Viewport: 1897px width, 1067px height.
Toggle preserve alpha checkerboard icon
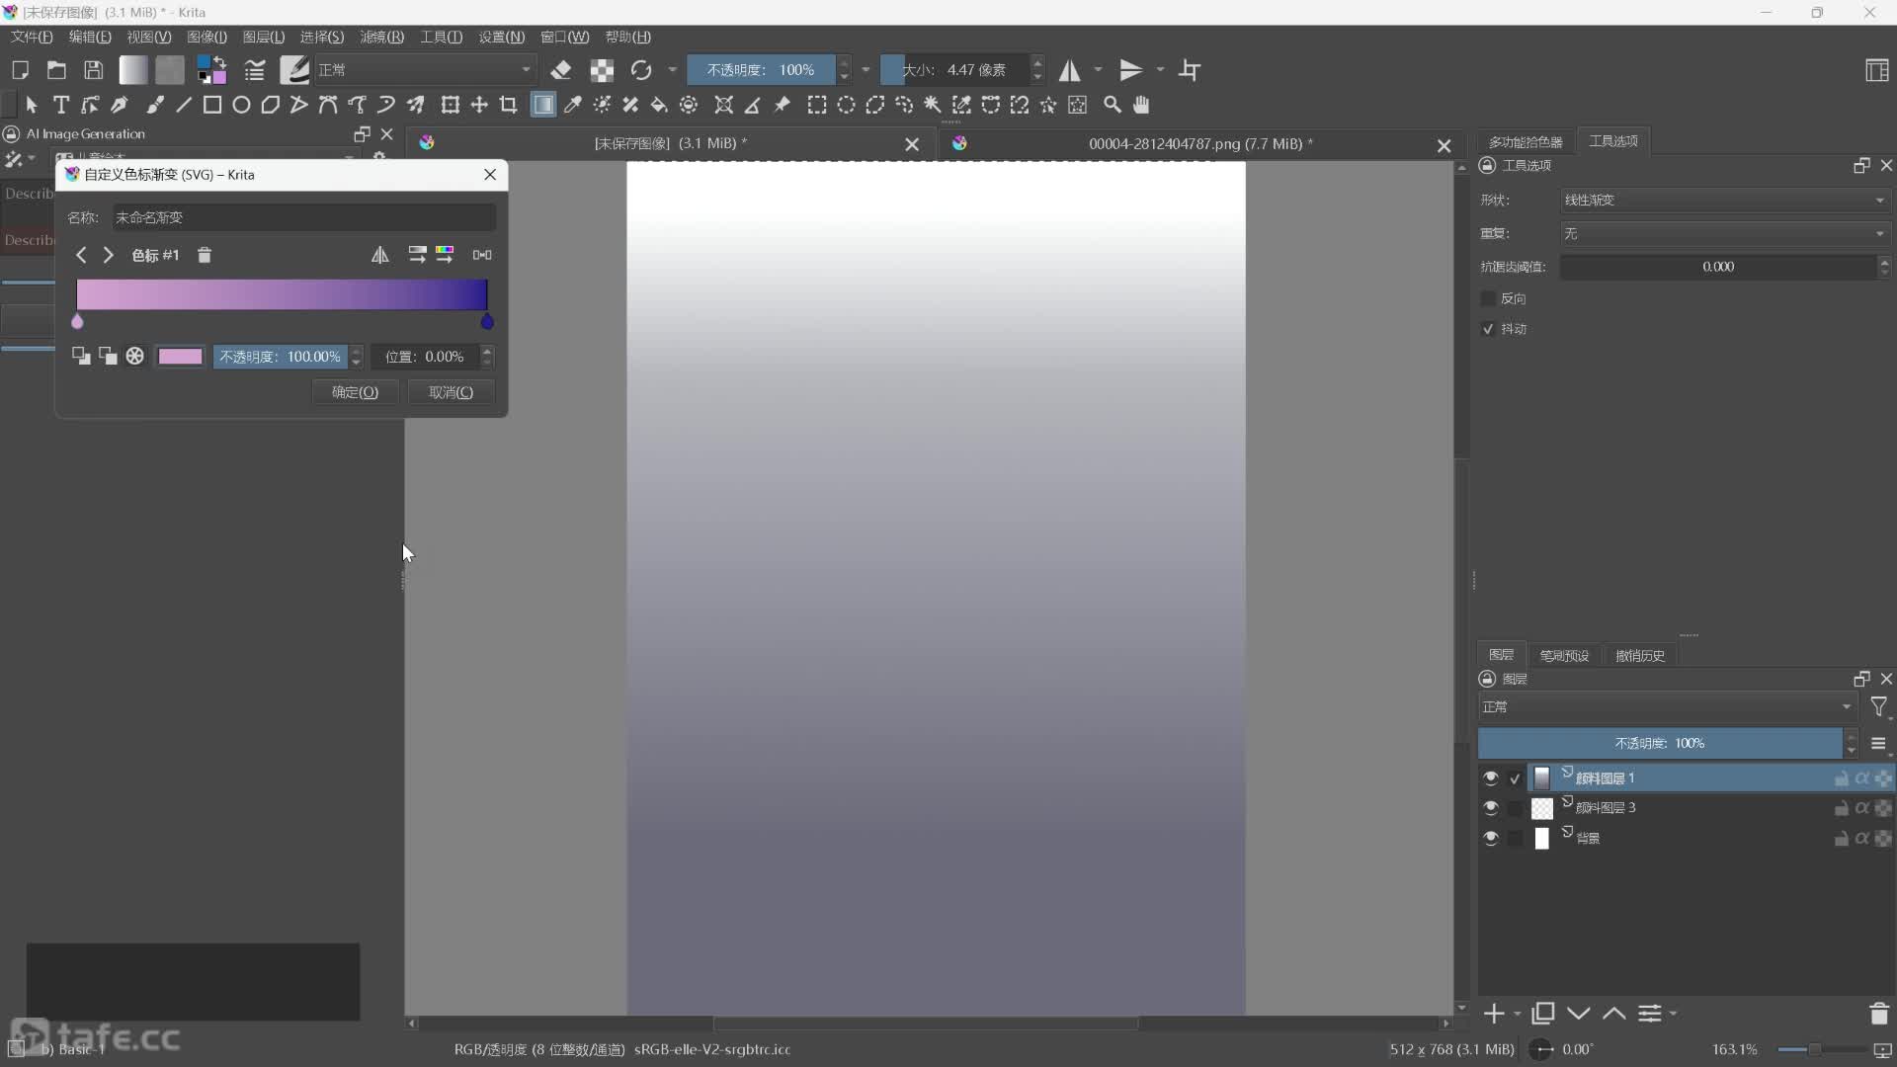point(602,70)
